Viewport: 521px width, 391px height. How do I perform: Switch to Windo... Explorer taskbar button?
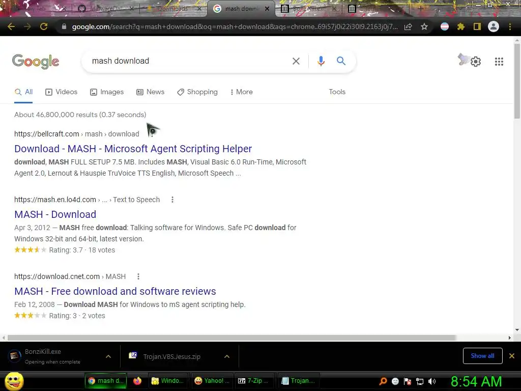tap(168, 381)
